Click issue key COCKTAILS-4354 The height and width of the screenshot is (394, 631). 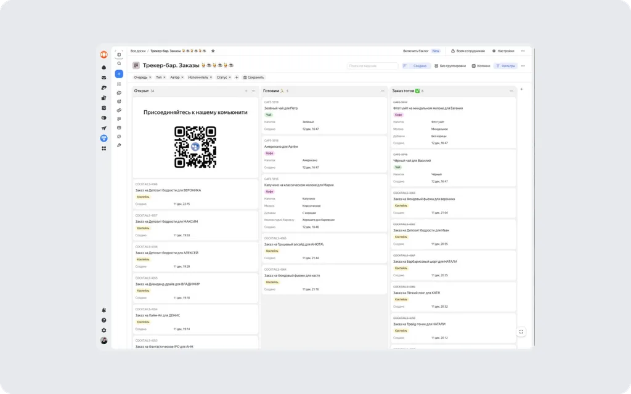[147, 309]
